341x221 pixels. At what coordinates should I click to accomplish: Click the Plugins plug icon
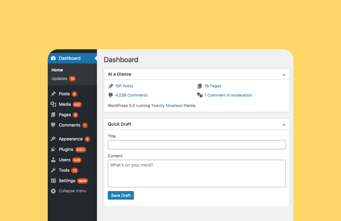tap(53, 149)
